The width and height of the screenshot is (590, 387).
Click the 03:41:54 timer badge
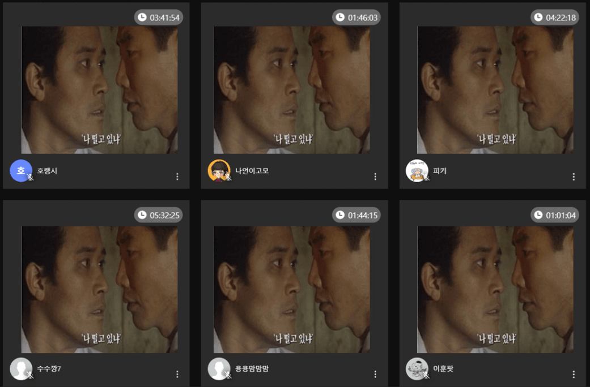[x=159, y=18]
